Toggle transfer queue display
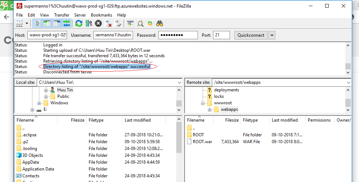This screenshot has height=182, width=359. coord(66,23)
